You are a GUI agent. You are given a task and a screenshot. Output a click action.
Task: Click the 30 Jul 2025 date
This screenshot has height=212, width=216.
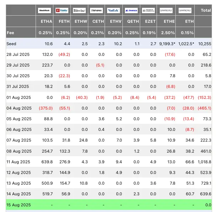pyautogui.click(x=18, y=76)
